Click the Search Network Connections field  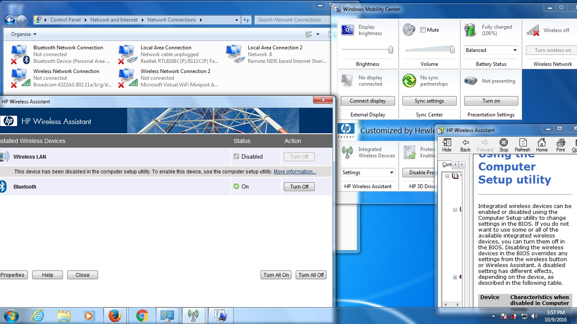pyautogui.click(x=289, y=20)
